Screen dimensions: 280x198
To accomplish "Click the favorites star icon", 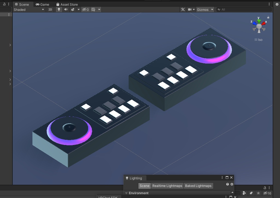I will (258, 193).
